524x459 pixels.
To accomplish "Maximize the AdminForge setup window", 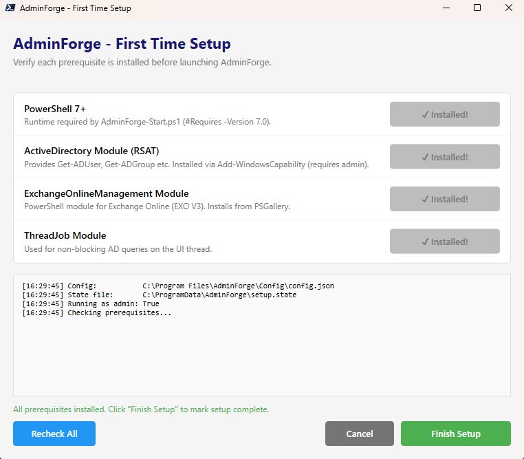I will (477, 8).
